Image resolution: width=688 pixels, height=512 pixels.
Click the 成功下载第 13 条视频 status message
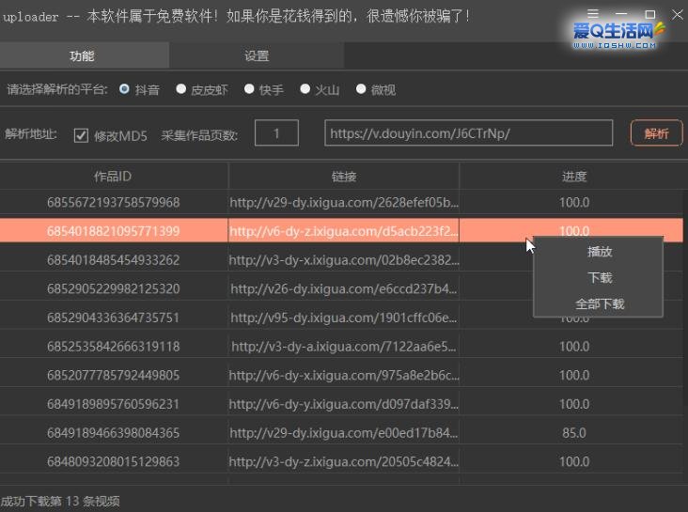60,501
